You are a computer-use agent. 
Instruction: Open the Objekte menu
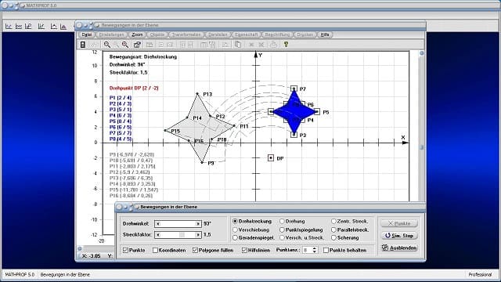pos(157,34)
